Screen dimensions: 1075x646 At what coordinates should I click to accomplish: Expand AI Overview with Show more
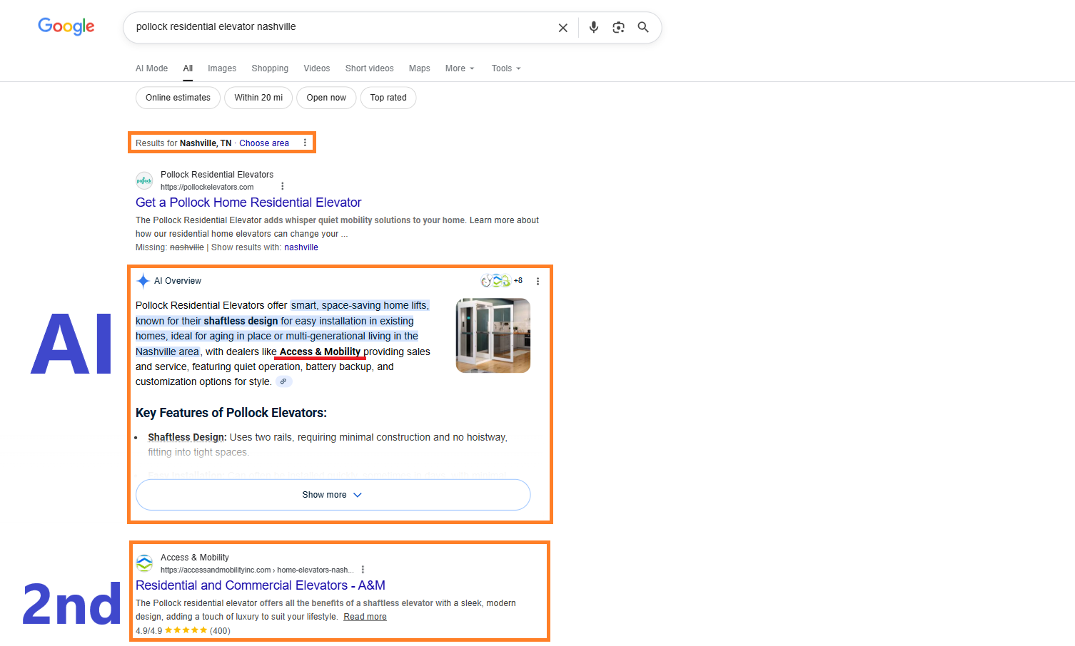point(333,495)
